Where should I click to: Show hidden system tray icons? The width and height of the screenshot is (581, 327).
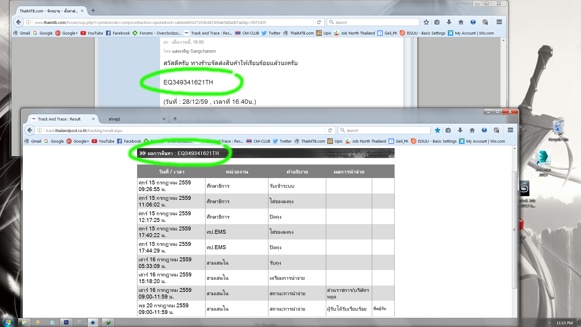coord(549,323)
